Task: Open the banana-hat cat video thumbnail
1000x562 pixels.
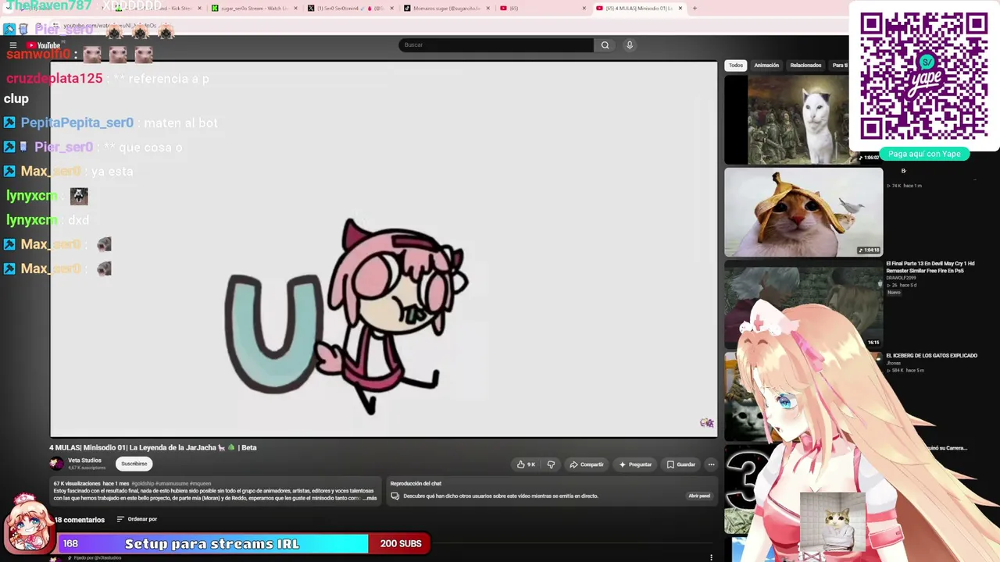Action: [803, 212]
